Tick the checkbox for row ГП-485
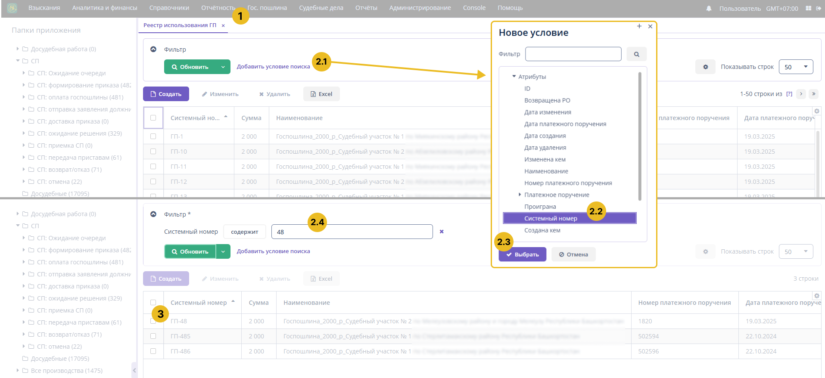This screenshot has width=825, height=378. point(153,336)
